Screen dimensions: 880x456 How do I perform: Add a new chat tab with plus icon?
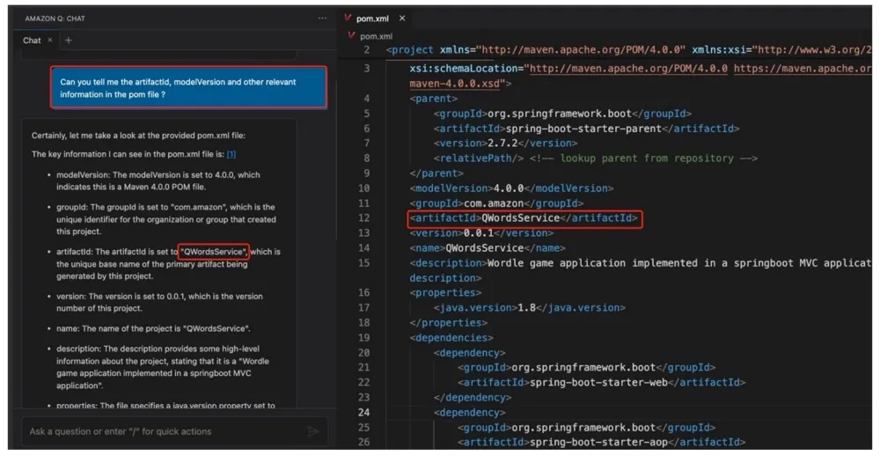(x=69, y=40)
